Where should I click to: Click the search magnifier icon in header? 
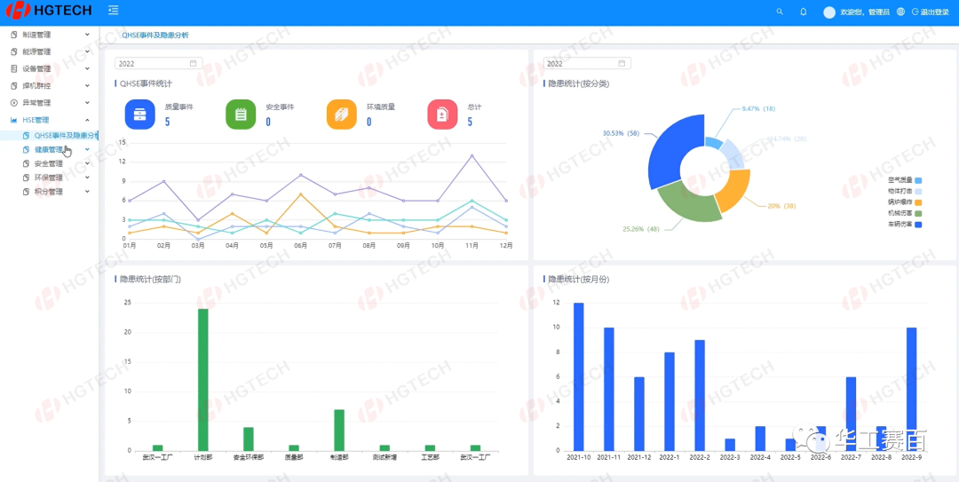pos(780,12)
